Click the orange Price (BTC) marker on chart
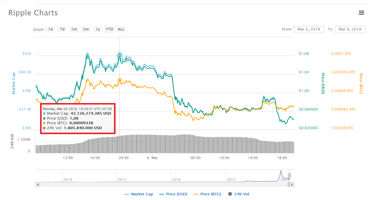Viewport: 377px width, 200px height. 120,80
